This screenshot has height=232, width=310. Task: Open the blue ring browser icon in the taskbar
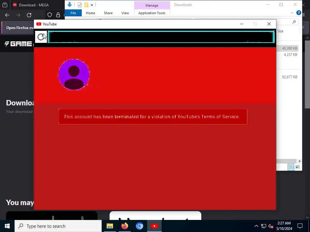coord(140,226)
